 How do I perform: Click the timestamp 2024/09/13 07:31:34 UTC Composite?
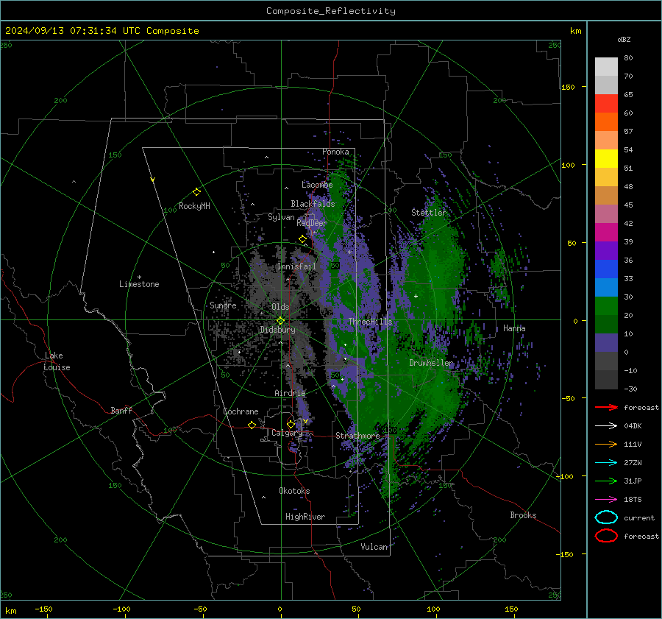click(x=102, y=31)
